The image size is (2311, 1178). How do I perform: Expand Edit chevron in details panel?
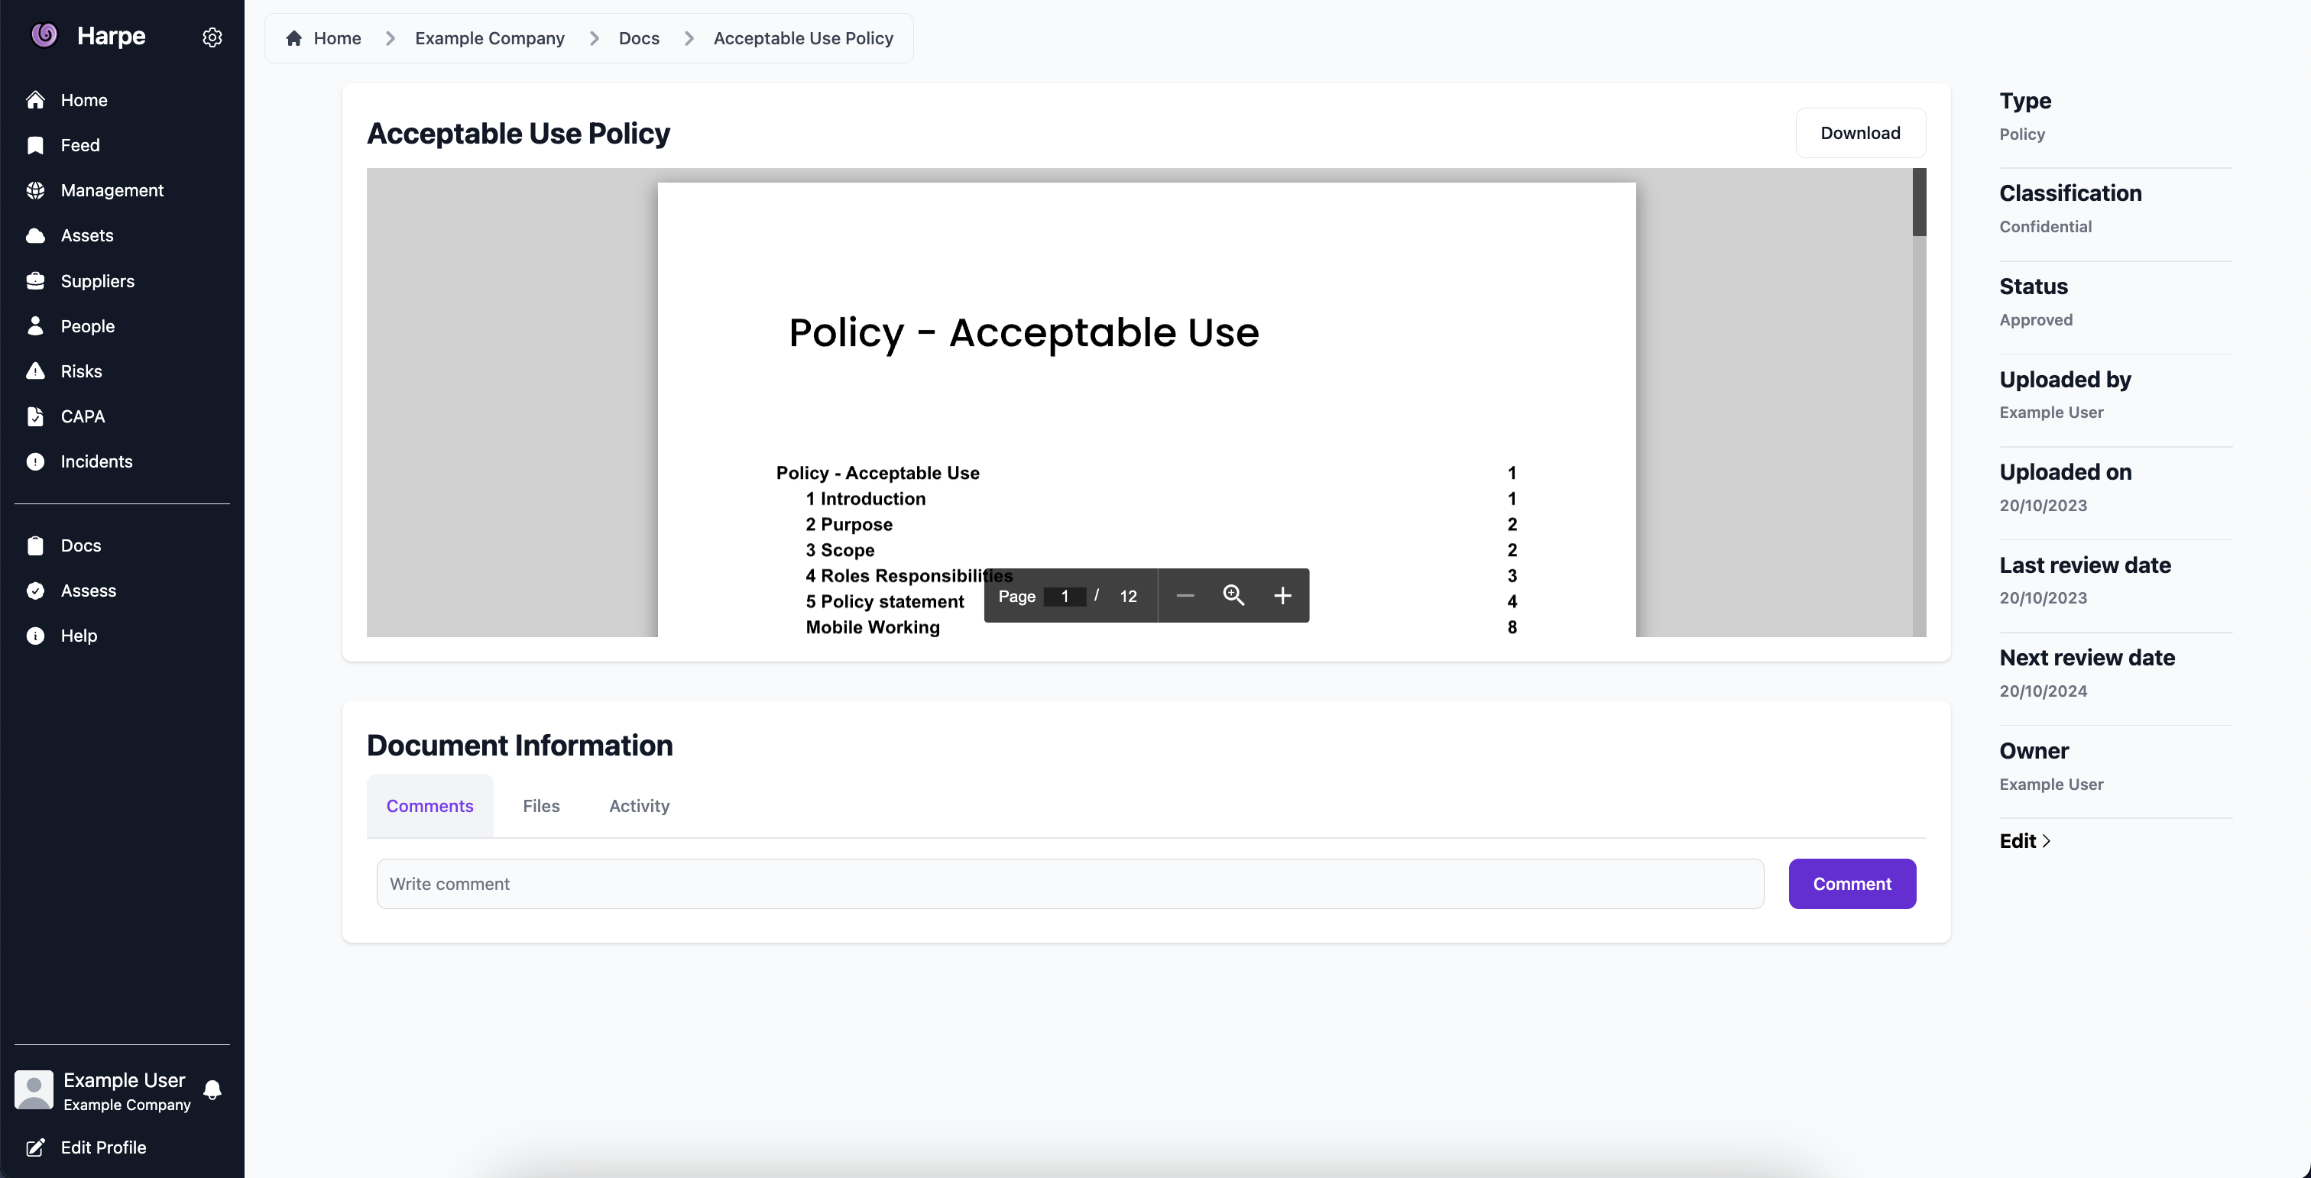pyautogui.click(x=2047, y=841)
